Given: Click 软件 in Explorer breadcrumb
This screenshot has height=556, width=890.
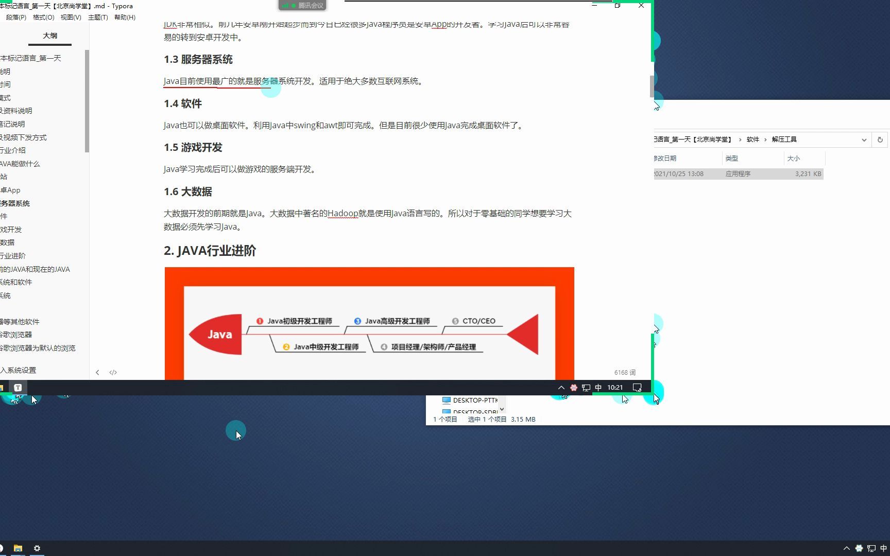Looking at the screenshot, I should [752, 140].
